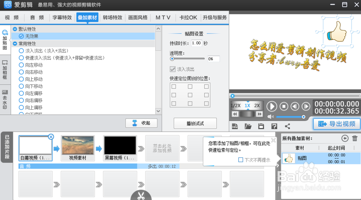Click the effects list scroll-up arrow
Screen dimensions: 361x200
158,29
